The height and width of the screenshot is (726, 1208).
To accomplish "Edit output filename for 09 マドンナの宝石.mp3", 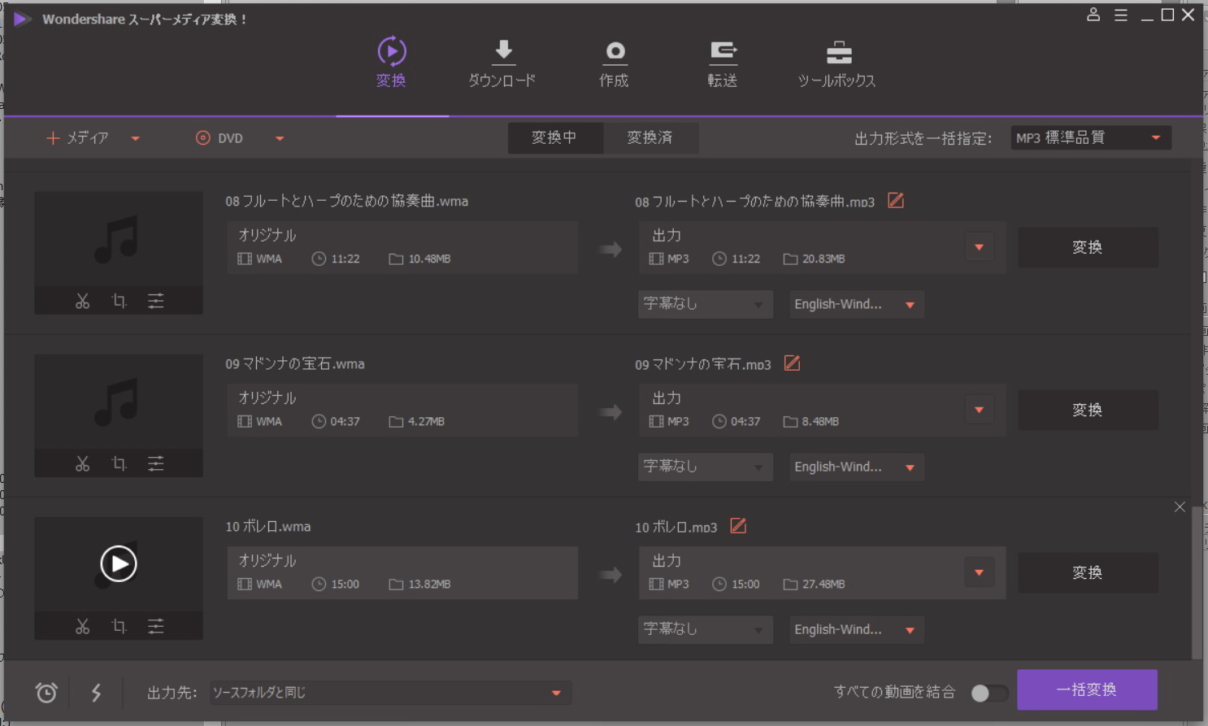I will click(792, 363).
